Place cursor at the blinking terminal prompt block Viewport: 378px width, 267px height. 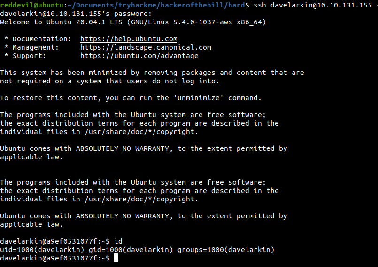[x=116, y=258]
